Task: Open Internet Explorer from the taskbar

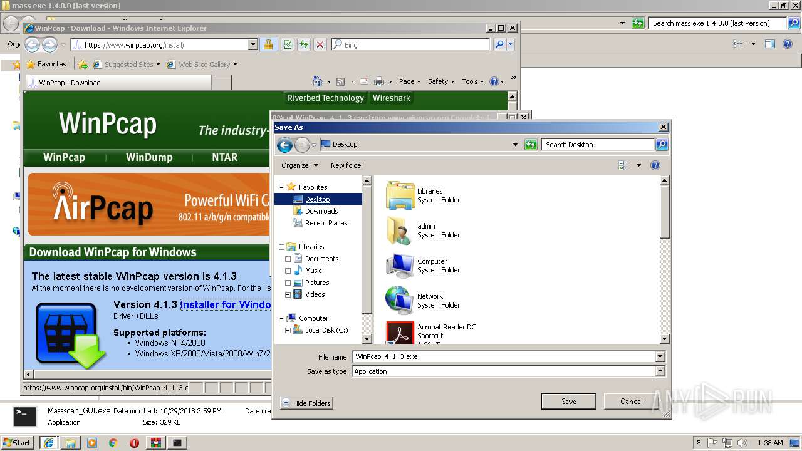Action: tap(49, 442)
